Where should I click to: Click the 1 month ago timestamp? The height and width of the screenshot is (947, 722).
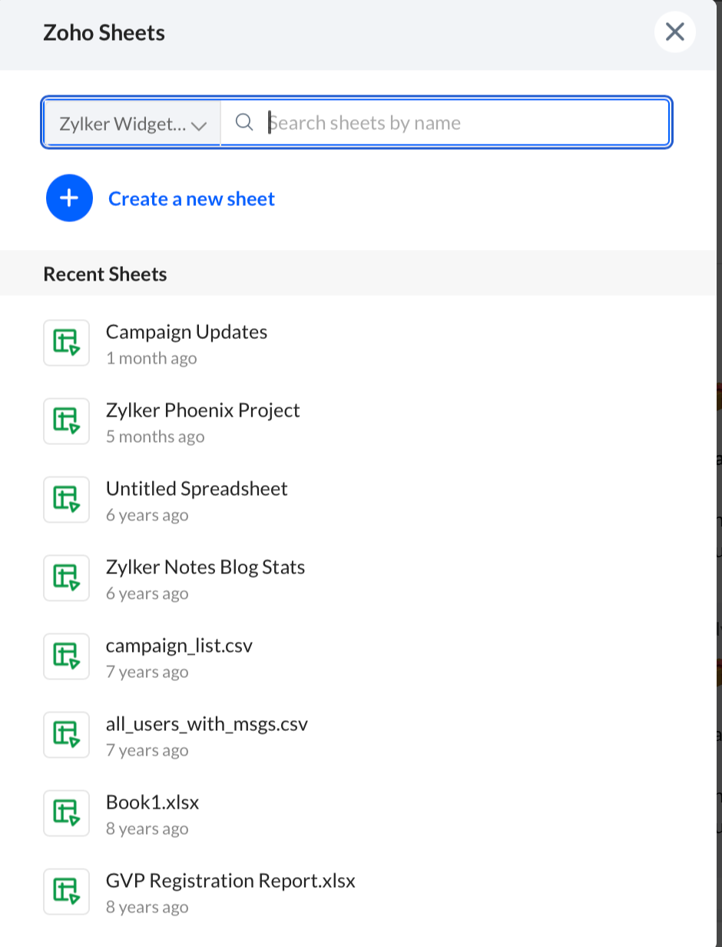(151, 358)
